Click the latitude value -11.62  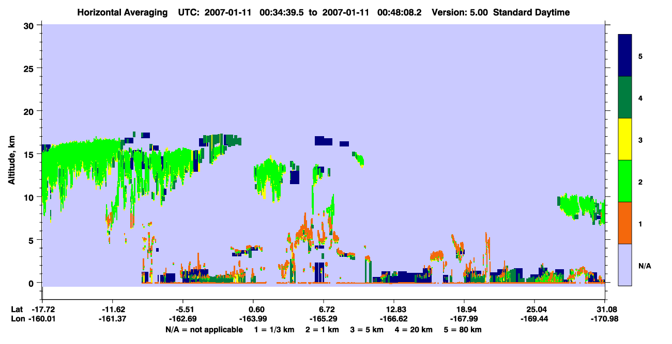coord(113,309)
